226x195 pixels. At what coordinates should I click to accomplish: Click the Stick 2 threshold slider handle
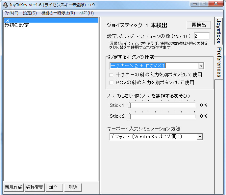(129, 116)
